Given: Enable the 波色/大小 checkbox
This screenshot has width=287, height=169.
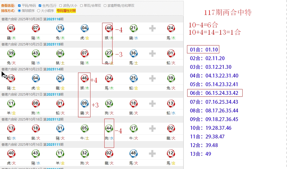Looking at the screenshot, I should [x=61, y=6].
